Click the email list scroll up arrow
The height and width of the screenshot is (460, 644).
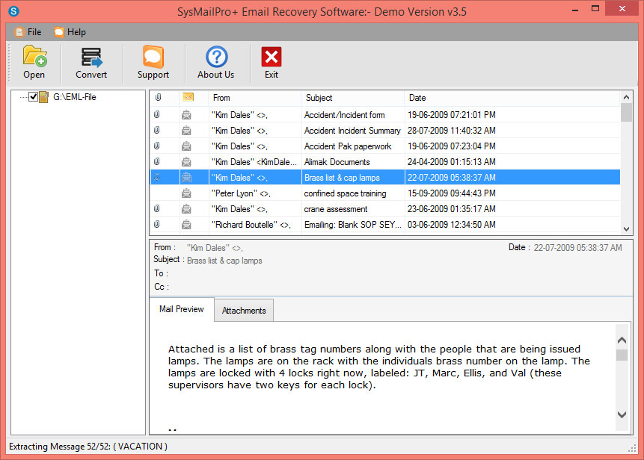tap(626, 97)
